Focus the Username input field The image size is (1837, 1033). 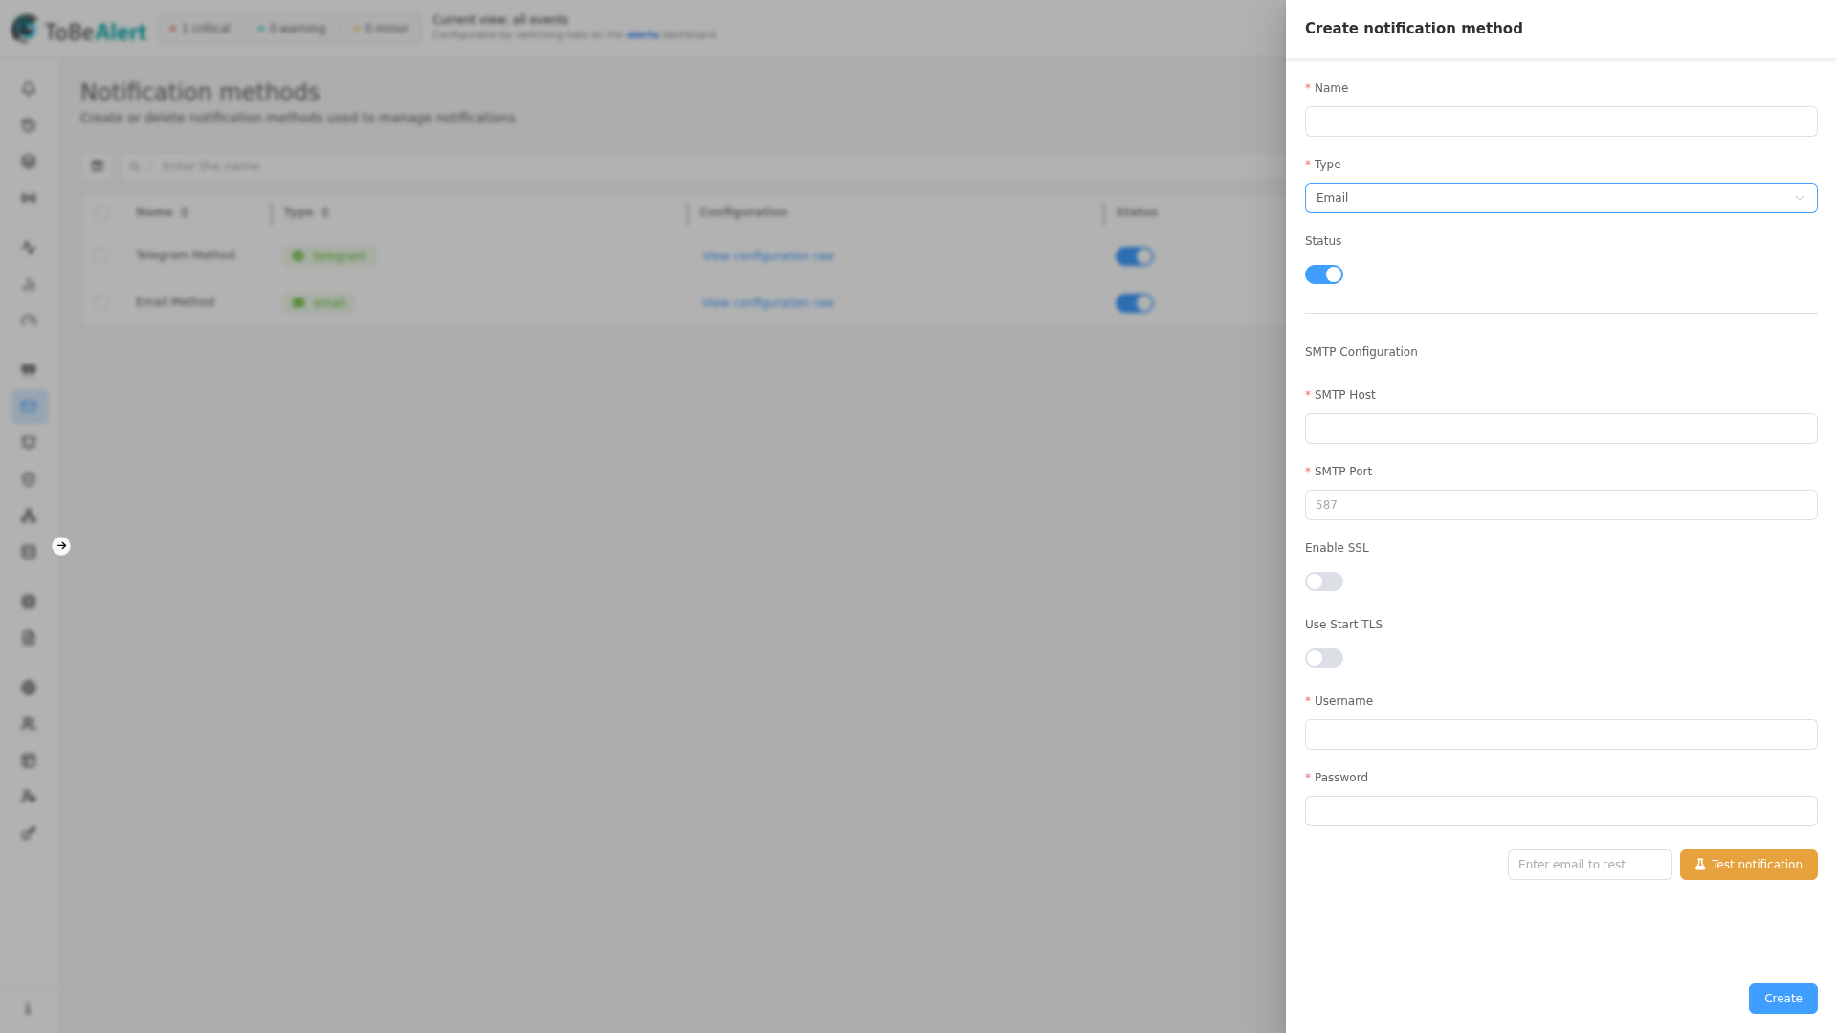point(1560,735)
